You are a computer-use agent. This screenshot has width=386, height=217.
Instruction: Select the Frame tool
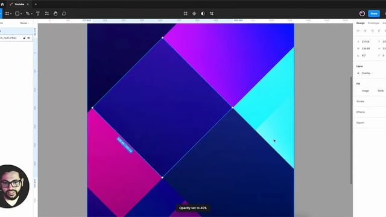point(7,13)
